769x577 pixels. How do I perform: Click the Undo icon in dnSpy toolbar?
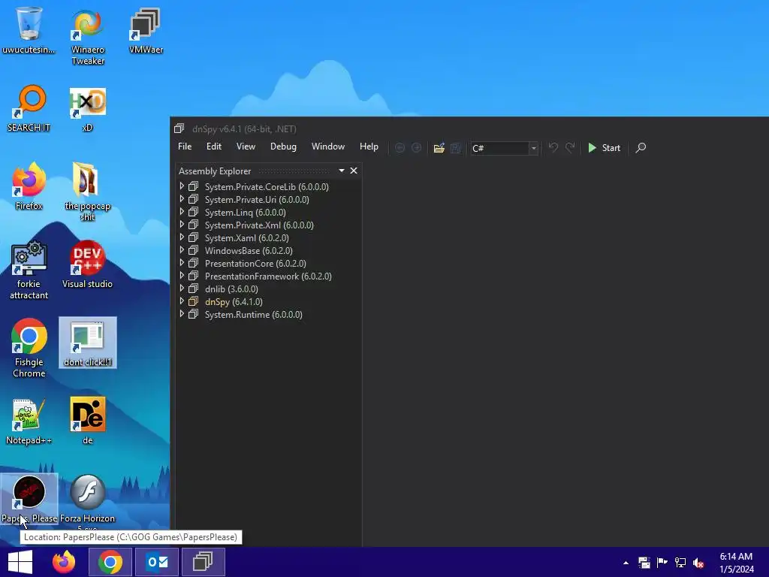tap(553, 148)
